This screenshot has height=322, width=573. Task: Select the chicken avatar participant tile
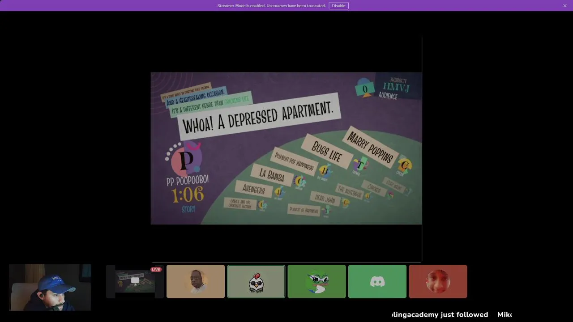(256, 281)
